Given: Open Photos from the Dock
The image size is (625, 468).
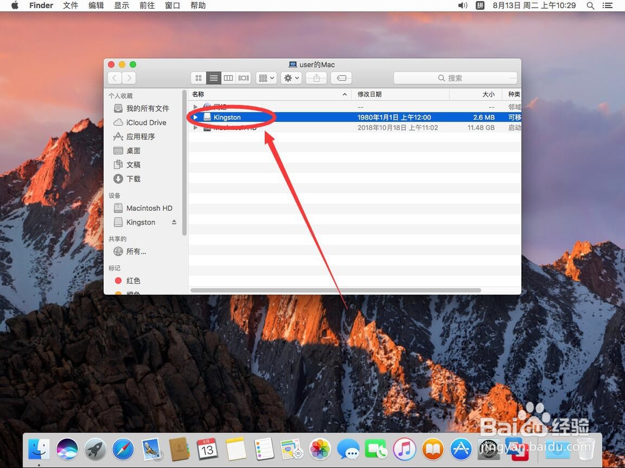Looking at the screenshot, I should (x=320, y=449).
